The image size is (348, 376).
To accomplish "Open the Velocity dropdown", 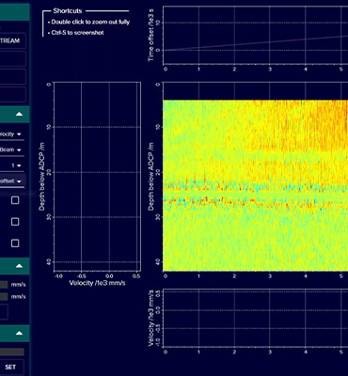I will pos(11,134).
